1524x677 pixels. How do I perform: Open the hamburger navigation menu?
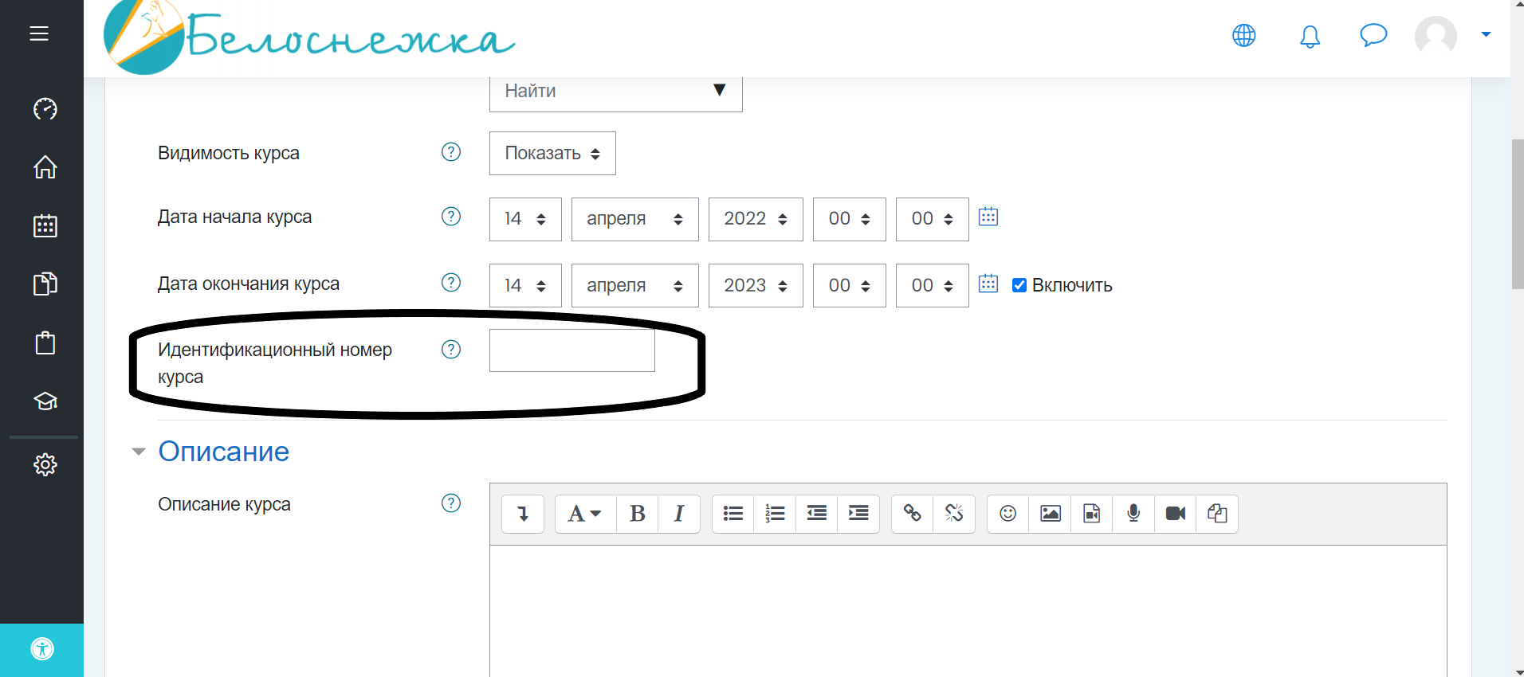pos(39,33)
